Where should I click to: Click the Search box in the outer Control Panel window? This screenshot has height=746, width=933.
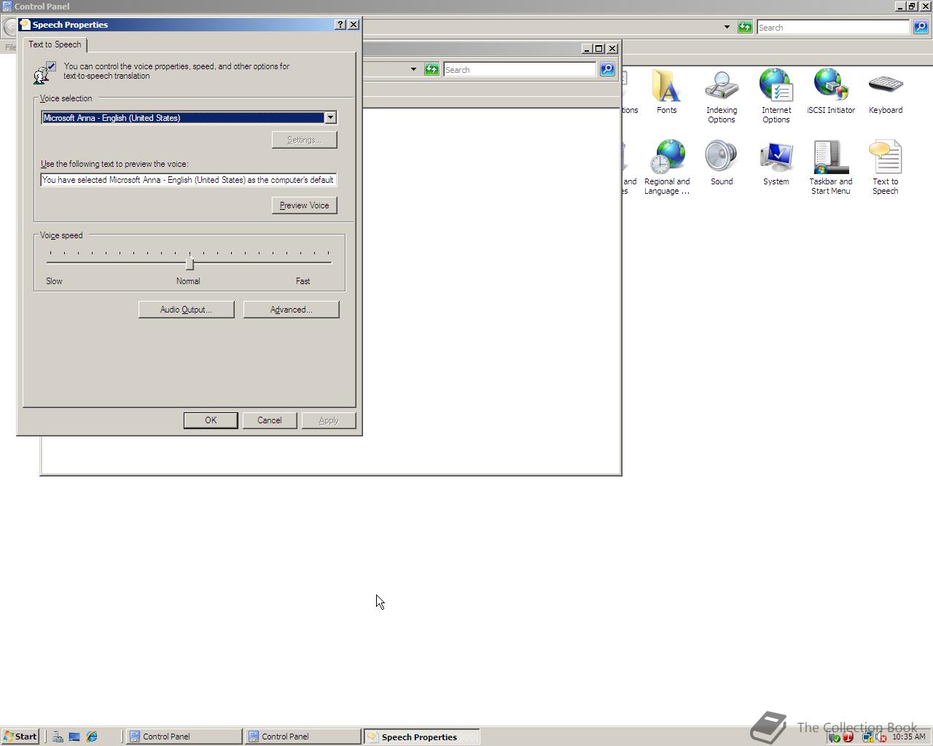pos(833,27)
